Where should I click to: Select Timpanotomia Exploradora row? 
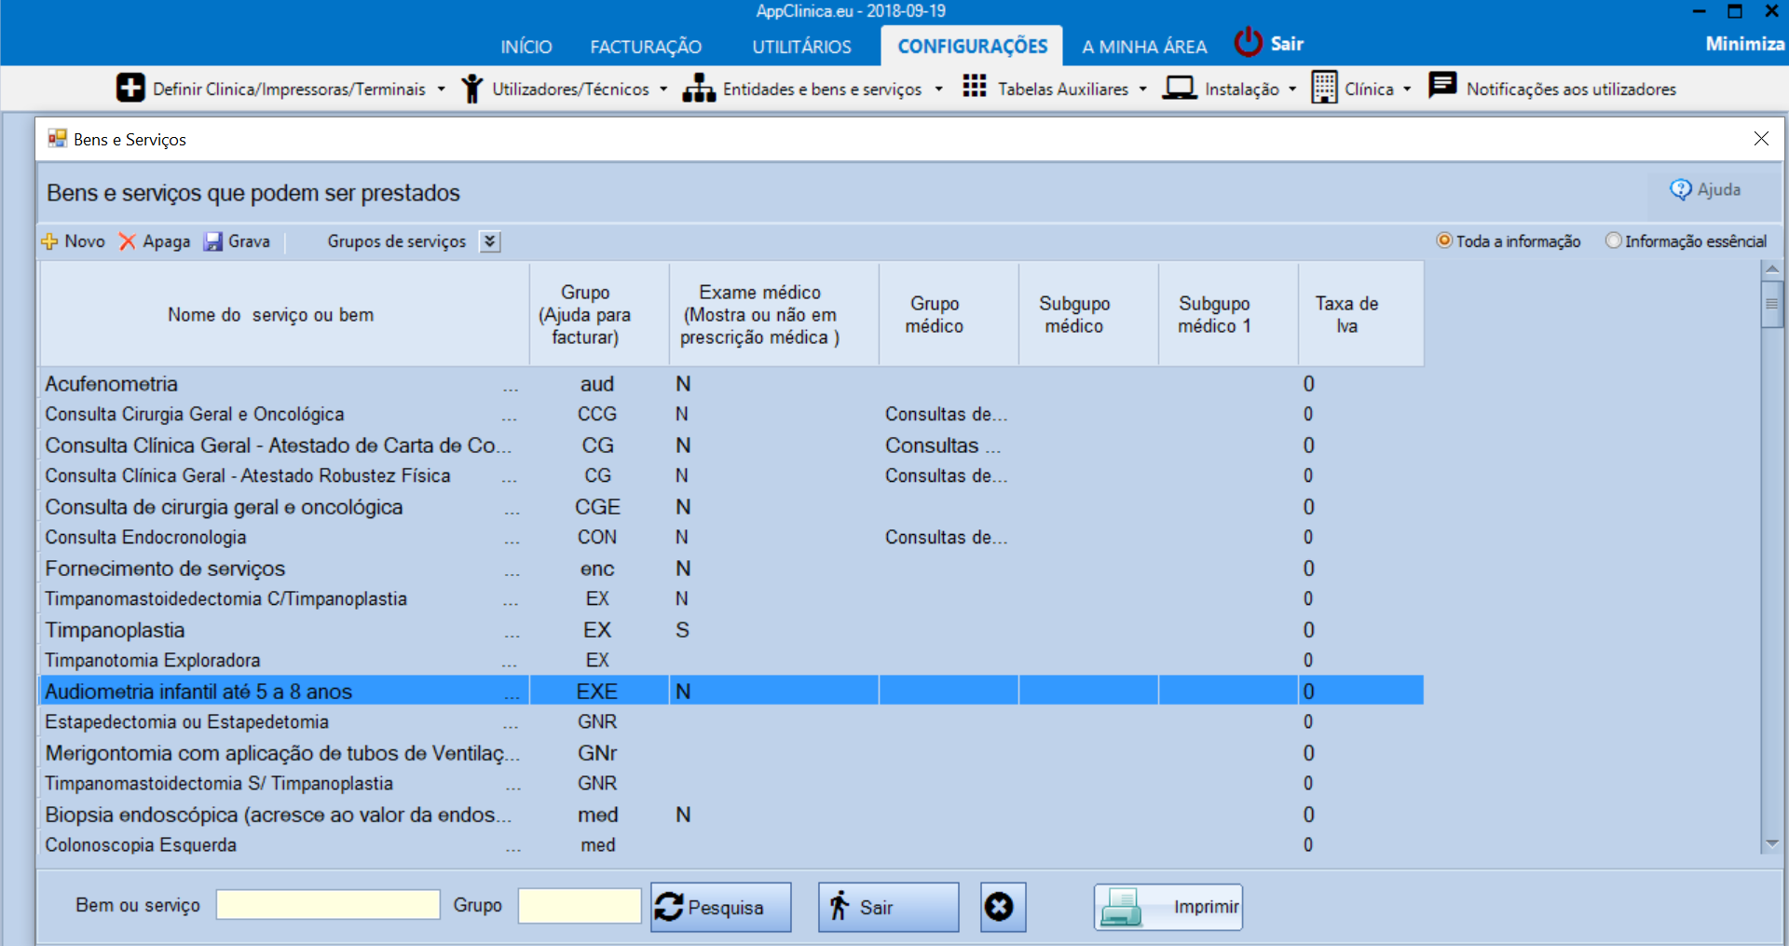tap(731, 660)
